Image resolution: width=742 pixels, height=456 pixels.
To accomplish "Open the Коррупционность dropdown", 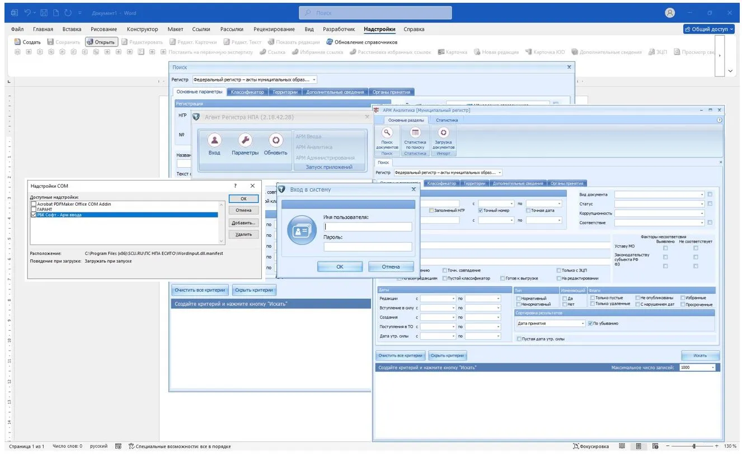I will (702, 213).
